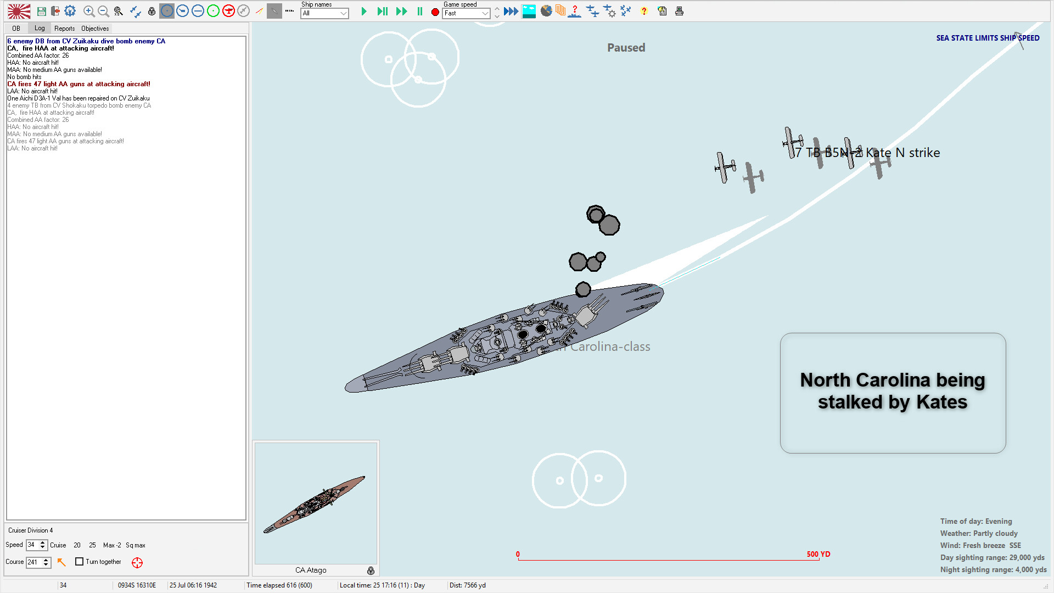Switch to the Reports tab
The height and width of the screenshot is (593, 1054).
(65, 28)
